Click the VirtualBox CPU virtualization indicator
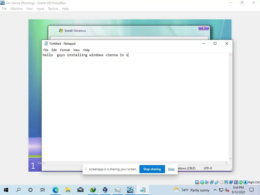Image resolution: width=260 pixels, height=195 pixels. click(236, 182)
